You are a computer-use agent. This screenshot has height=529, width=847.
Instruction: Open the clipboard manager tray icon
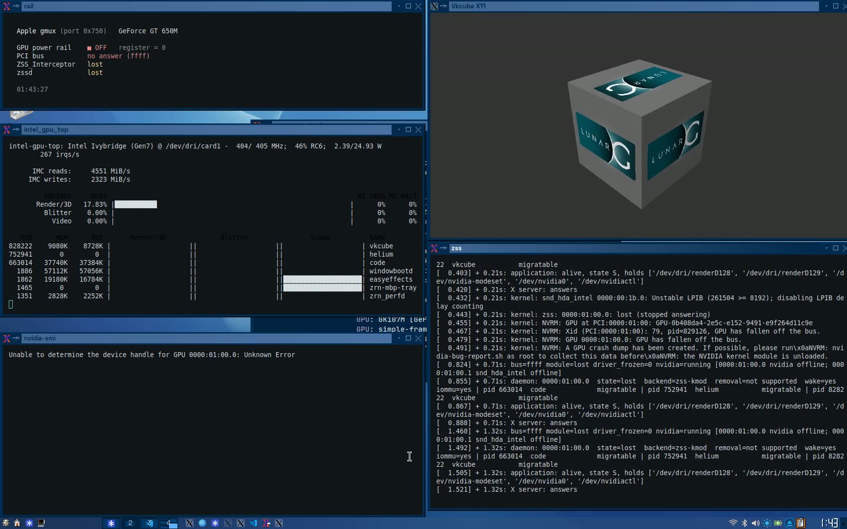coord(801,523)
